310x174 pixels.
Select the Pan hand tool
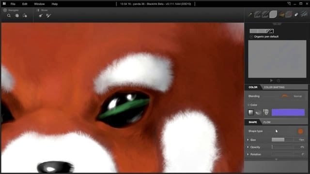tap(17, 15)
